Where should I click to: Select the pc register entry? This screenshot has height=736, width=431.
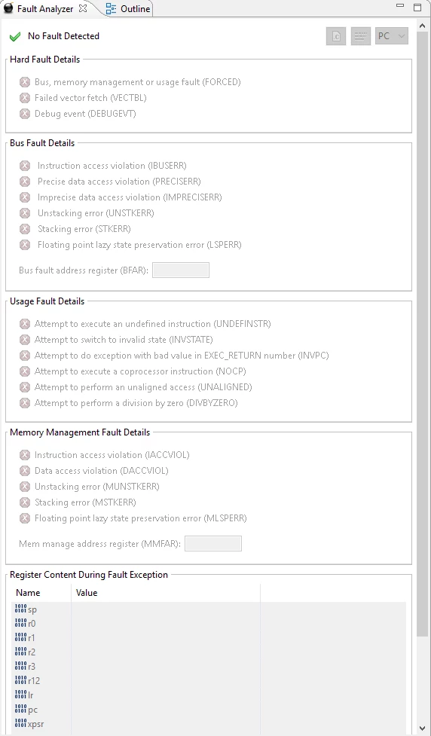point(26,710)
